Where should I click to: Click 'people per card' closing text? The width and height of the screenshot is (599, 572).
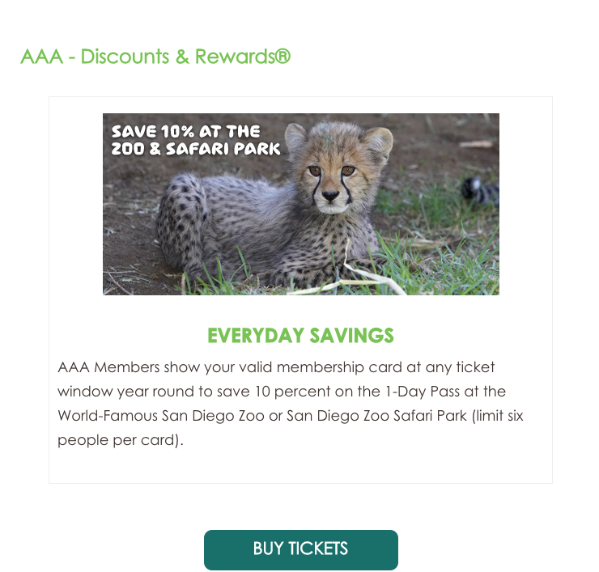click(121, 440)
